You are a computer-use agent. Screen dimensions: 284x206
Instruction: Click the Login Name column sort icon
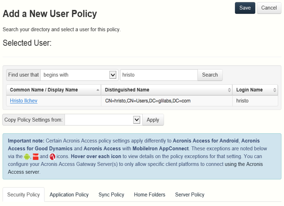click(x=275, y=90)
